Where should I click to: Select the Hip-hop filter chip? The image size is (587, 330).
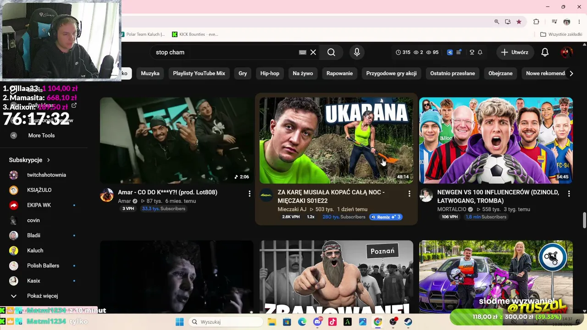point(270,73)
